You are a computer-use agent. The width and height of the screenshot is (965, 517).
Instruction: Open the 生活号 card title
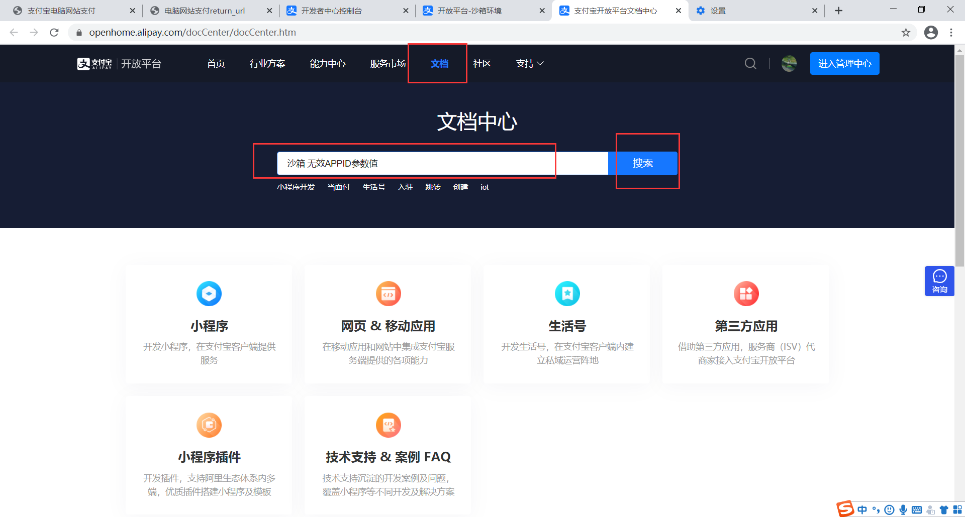(567, 326)
